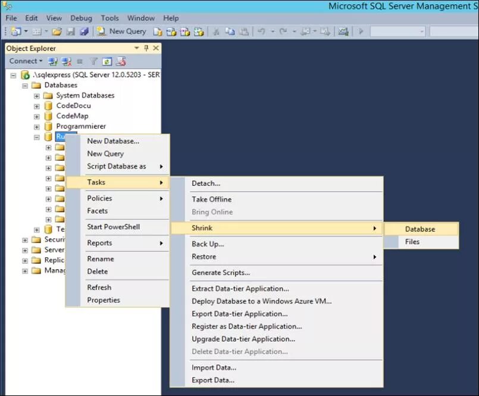
Task: Collapse the Databases folder node
Action: point(25,86)
